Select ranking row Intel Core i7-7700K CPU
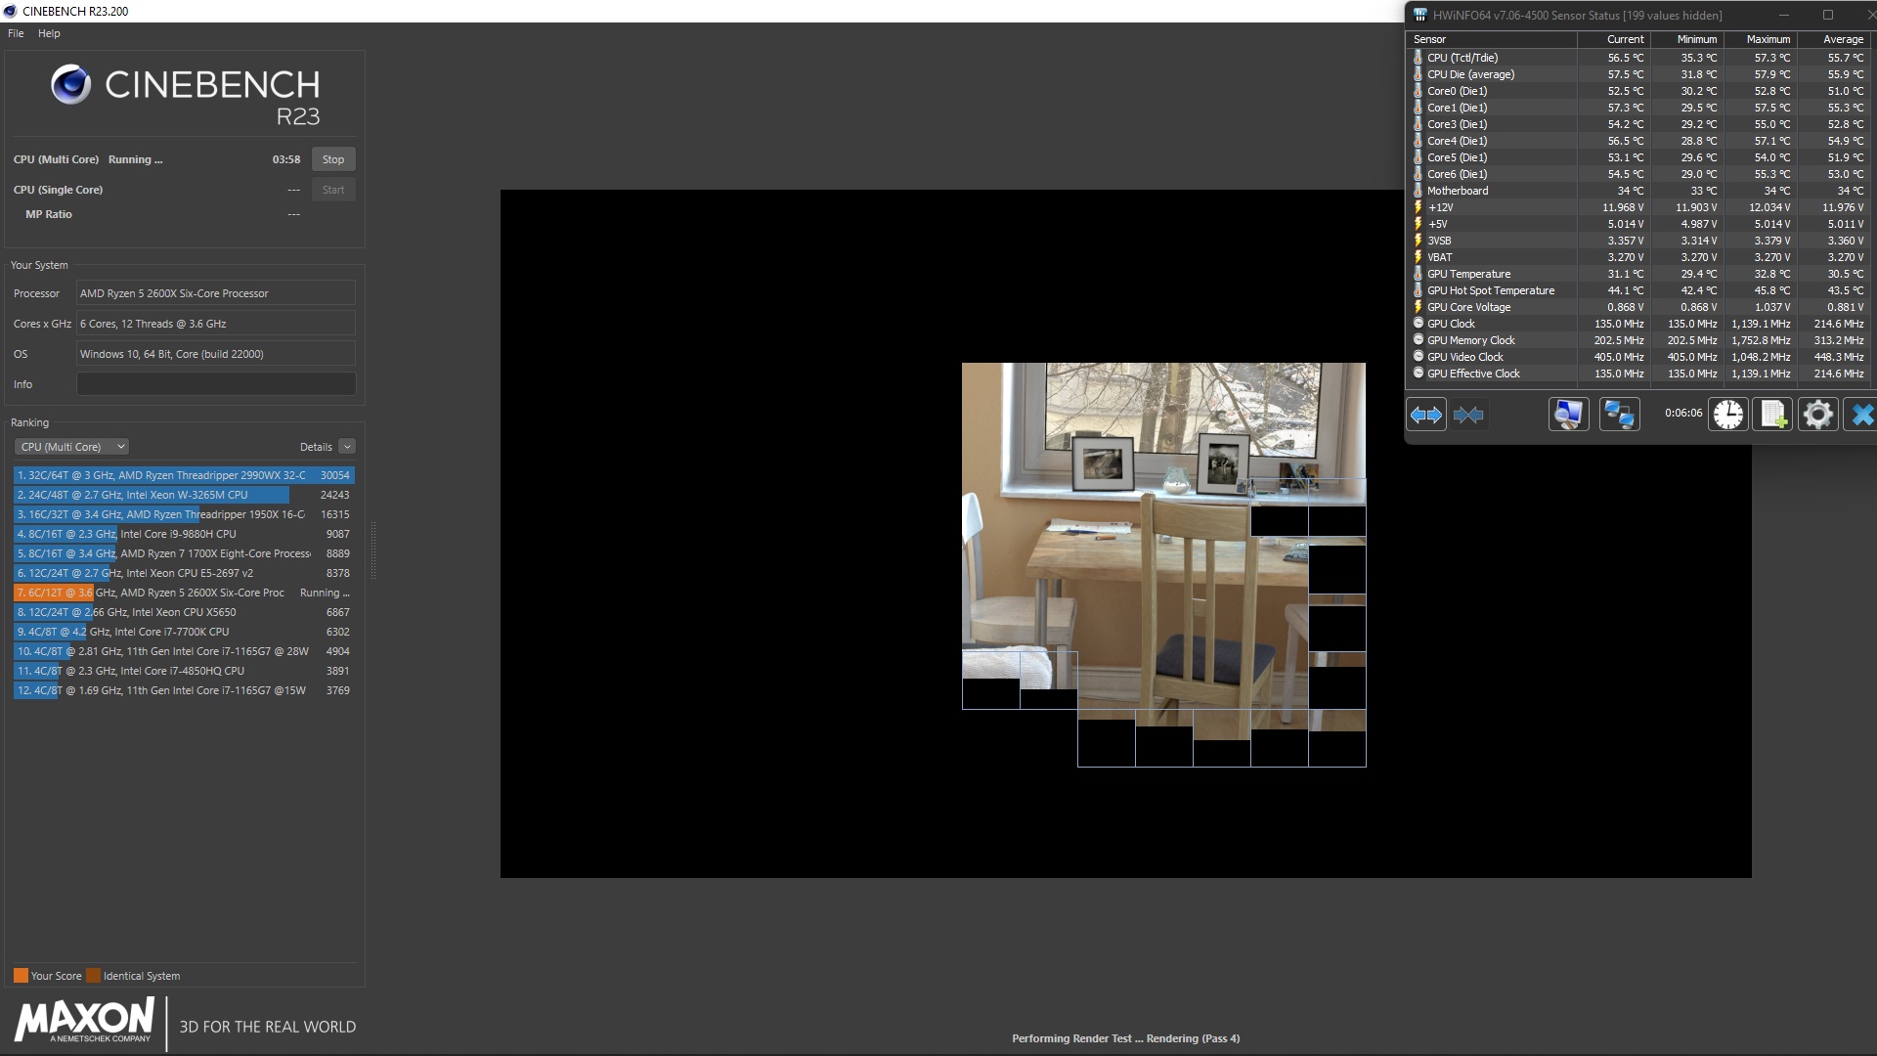 pyautogui.click(x=184, y=632)
